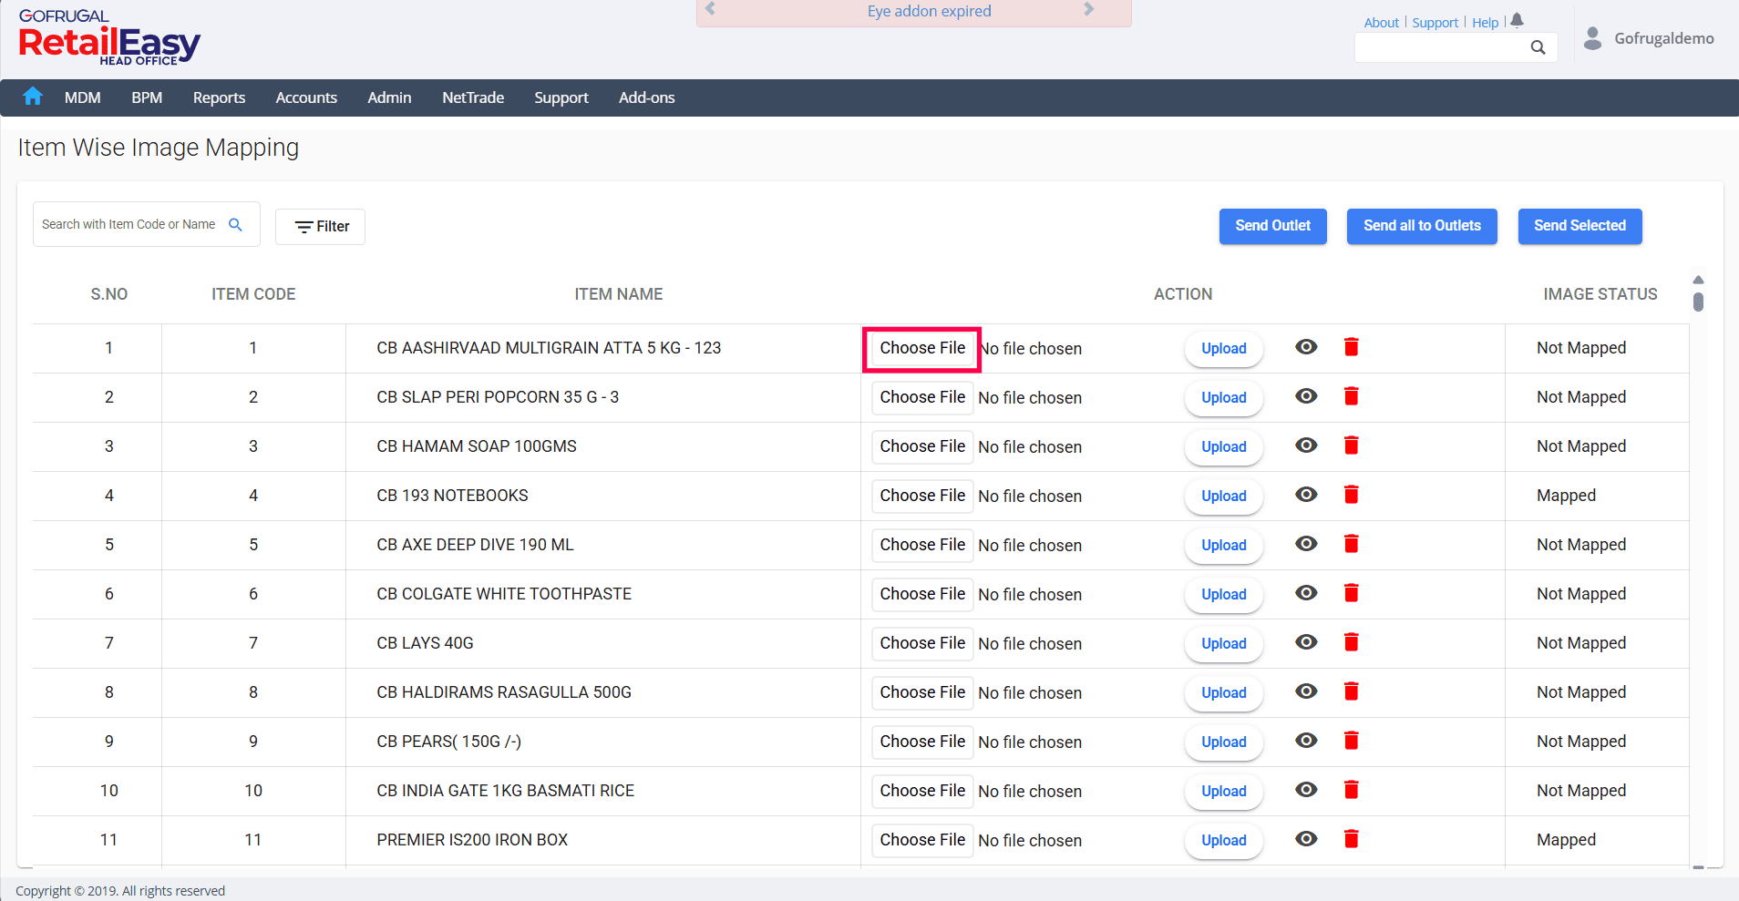Click the Send Selected button

point(1580,226)
